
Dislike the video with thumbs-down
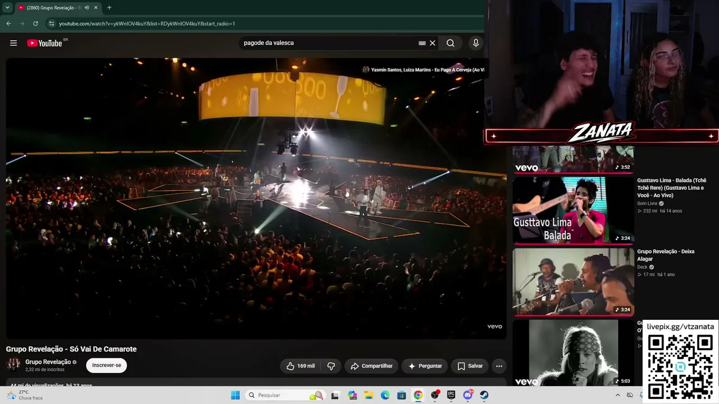pyautogui.click(x=331, y=366)
